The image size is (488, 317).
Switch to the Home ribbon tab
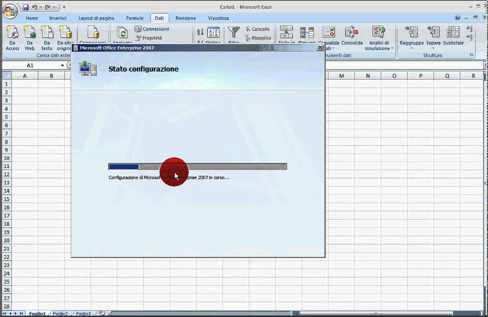pos(32,18)
